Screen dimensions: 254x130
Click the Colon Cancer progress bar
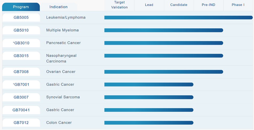tap(149, 123)
